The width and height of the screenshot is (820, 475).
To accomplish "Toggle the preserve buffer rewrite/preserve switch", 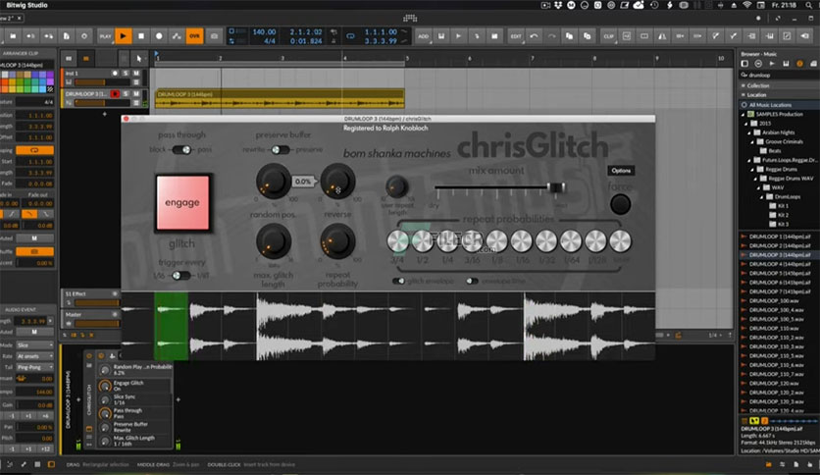I will coord(280,149).
